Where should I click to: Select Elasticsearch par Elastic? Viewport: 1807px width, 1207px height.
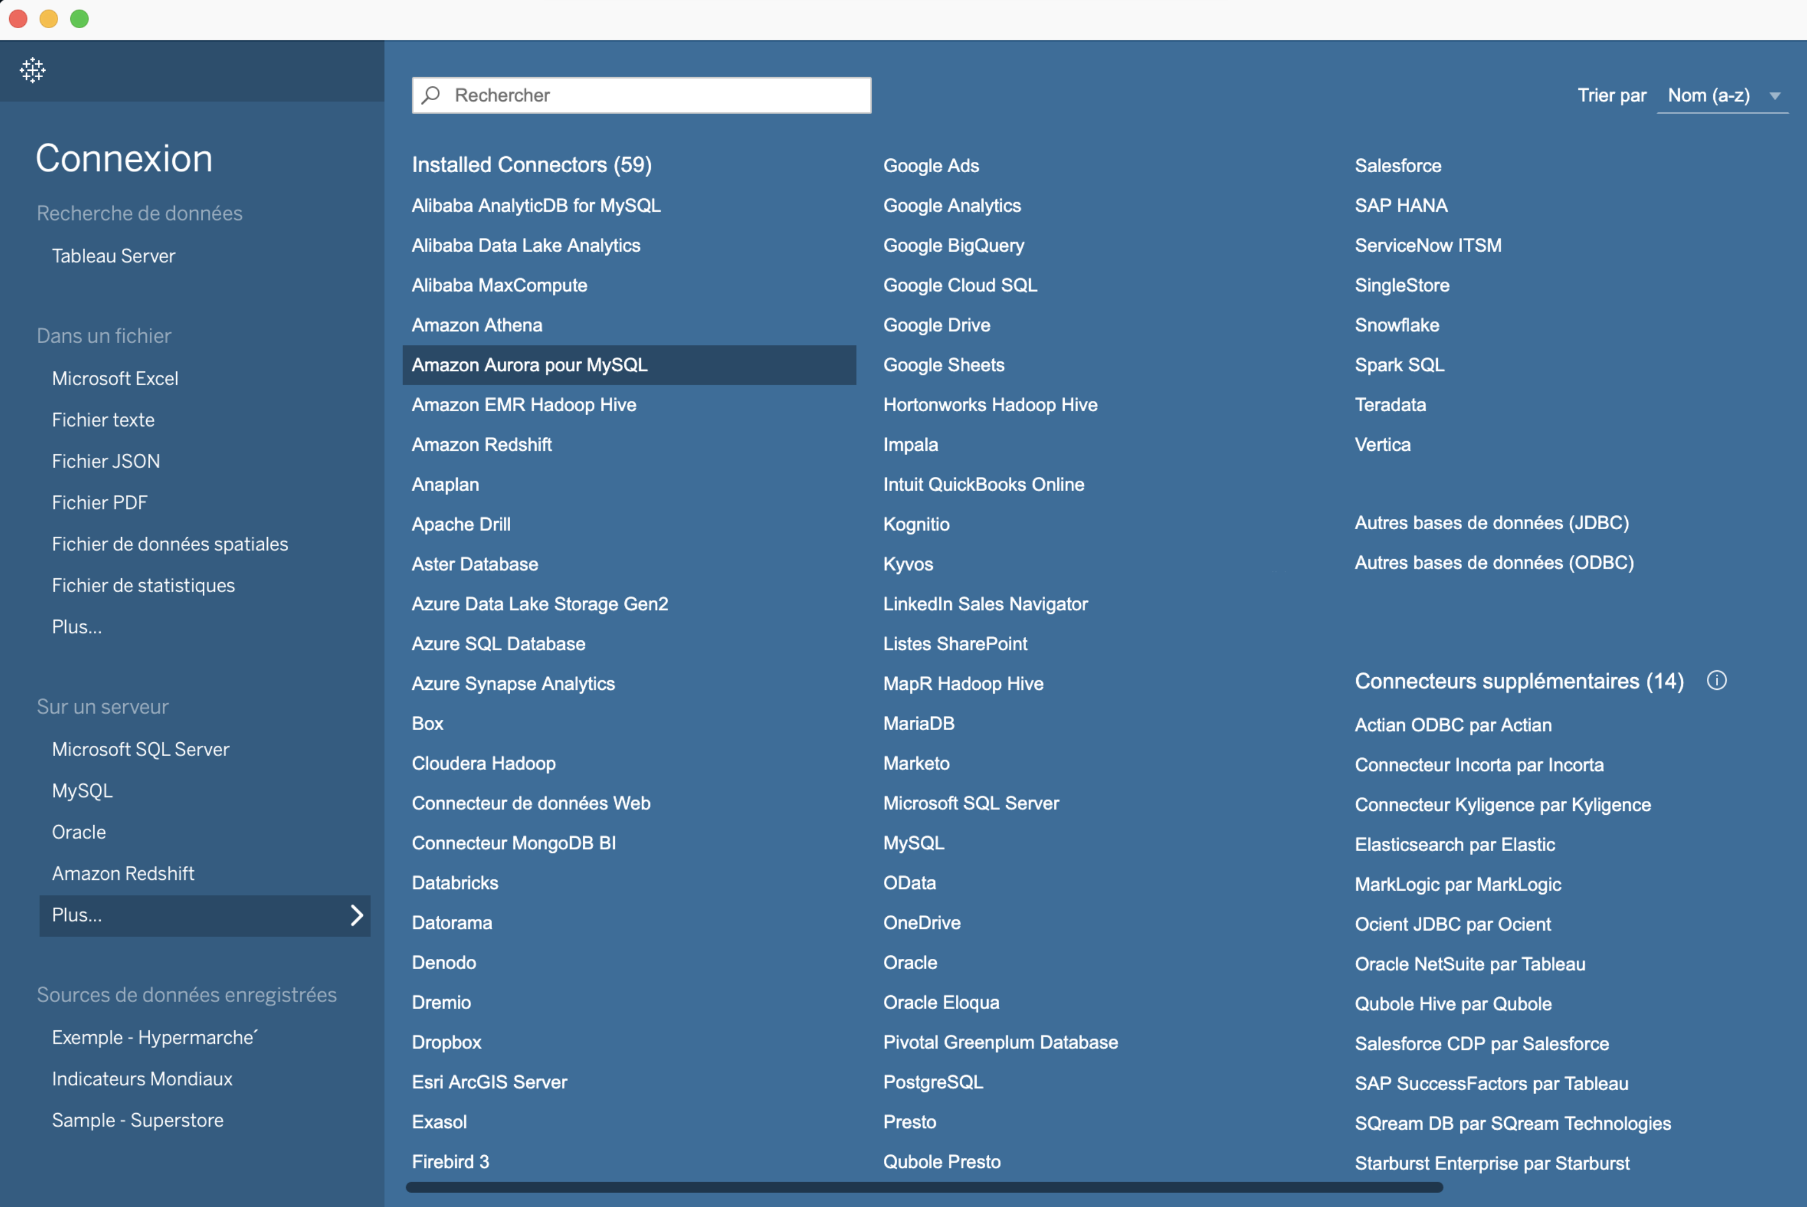1455,845
